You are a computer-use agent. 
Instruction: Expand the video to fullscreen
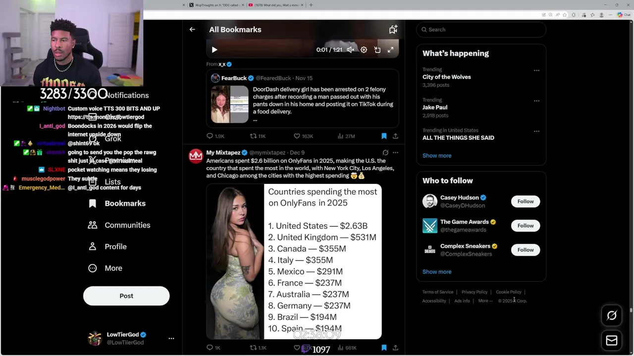coord(390,50)
